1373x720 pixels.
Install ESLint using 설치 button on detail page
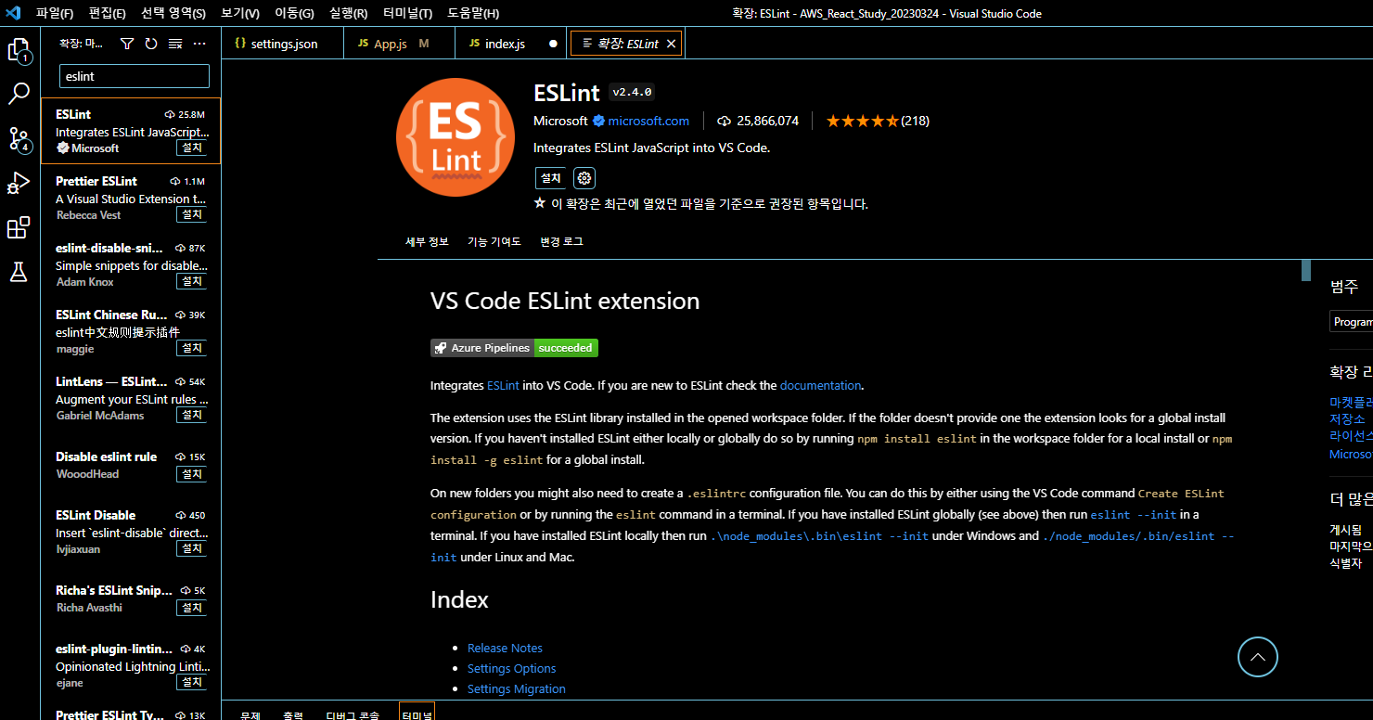[x=550, y=178]
